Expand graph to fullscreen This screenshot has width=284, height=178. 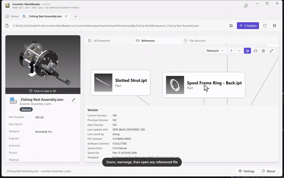(x=271, y=51)
